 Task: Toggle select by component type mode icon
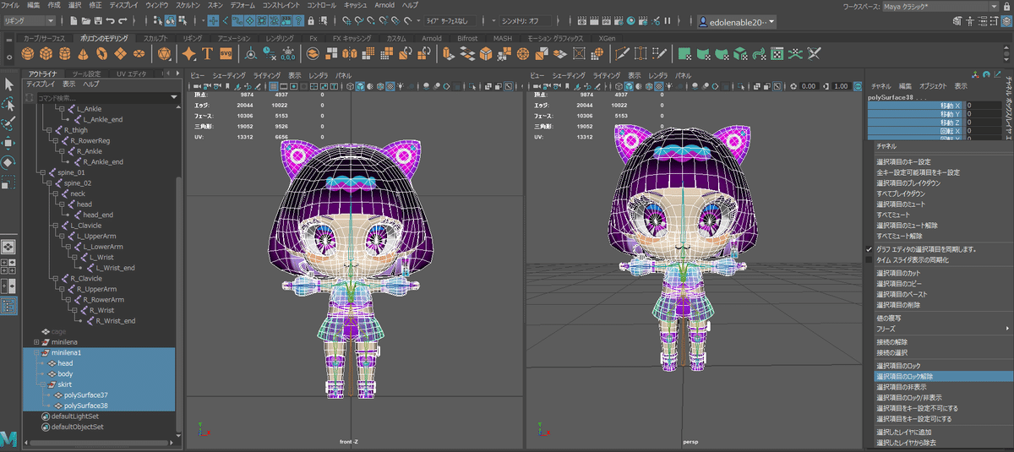tap(181, 19)
